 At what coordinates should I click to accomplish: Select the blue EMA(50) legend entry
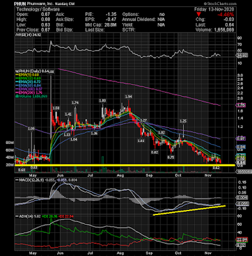coord(28,86)
